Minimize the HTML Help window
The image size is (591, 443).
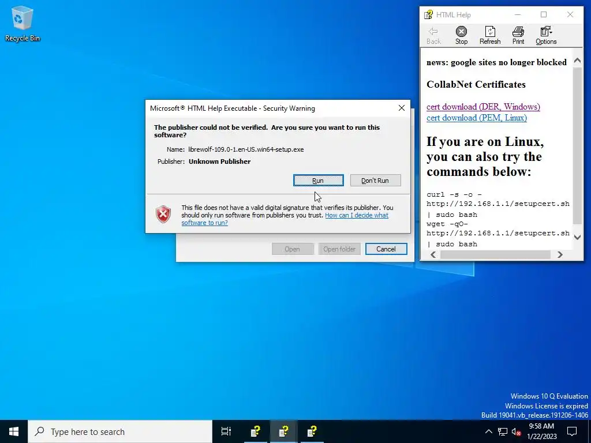click(518, 14)
